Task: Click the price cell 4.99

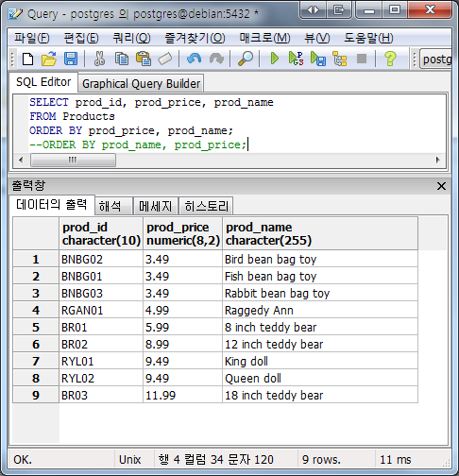Action: (x=183, y=310)
